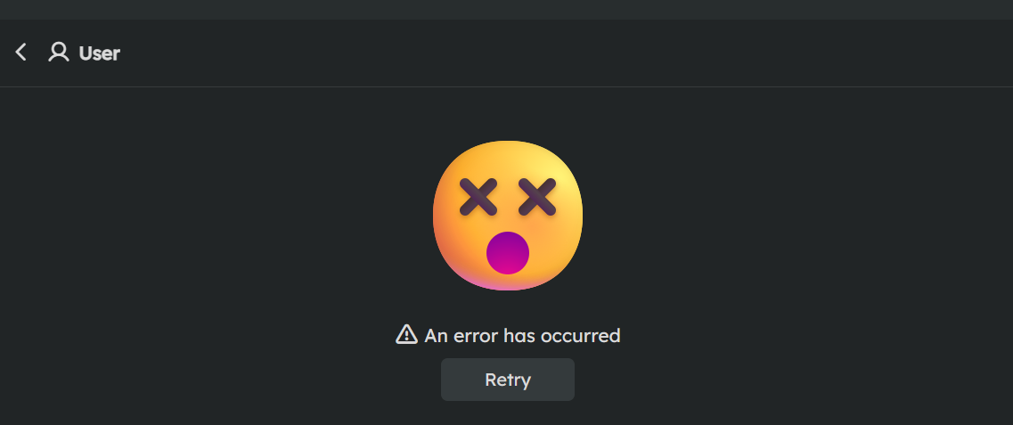Open the User section from header label

[100, 53]
